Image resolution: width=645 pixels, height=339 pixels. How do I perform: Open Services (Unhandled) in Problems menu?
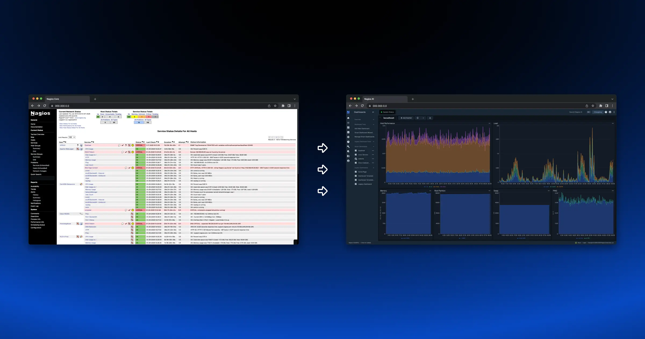point(41,165)
